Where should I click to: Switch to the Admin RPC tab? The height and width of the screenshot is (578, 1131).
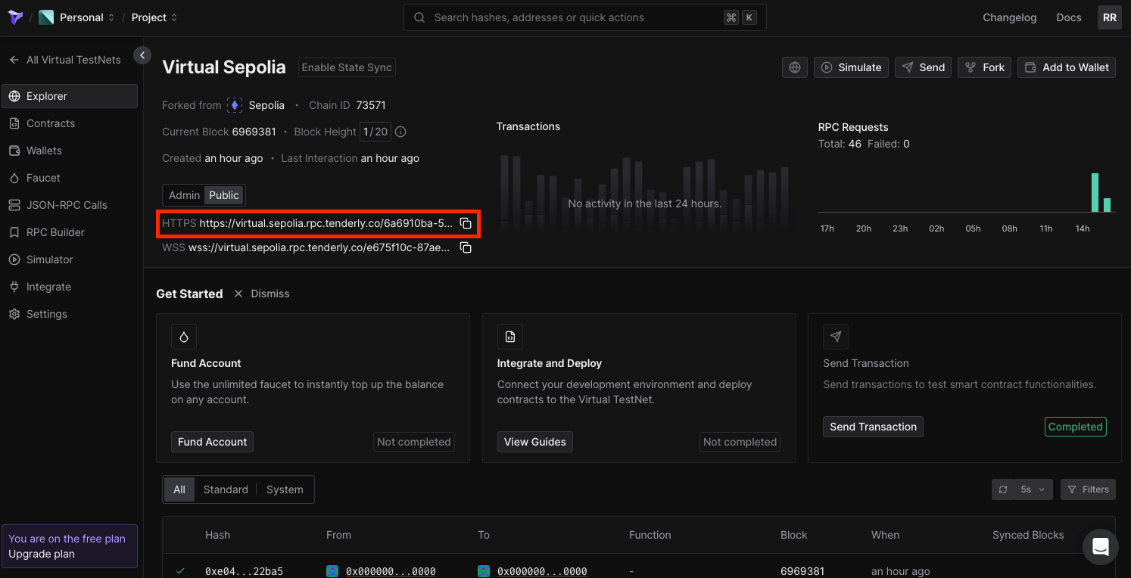184,195
